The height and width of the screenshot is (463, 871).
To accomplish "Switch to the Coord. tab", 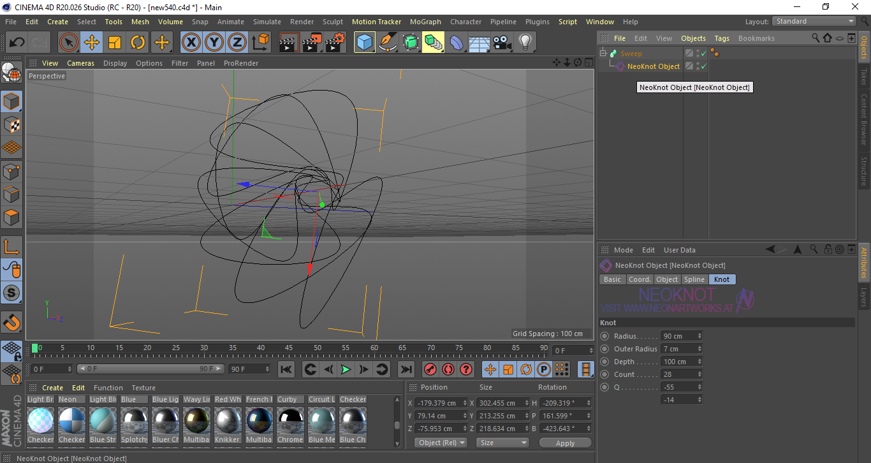I will click(x=640, y=279).
